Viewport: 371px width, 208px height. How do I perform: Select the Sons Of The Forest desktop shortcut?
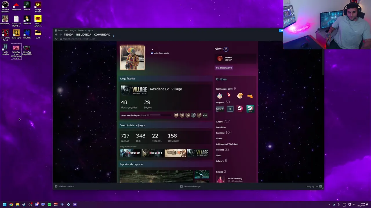tap(5, 35)
